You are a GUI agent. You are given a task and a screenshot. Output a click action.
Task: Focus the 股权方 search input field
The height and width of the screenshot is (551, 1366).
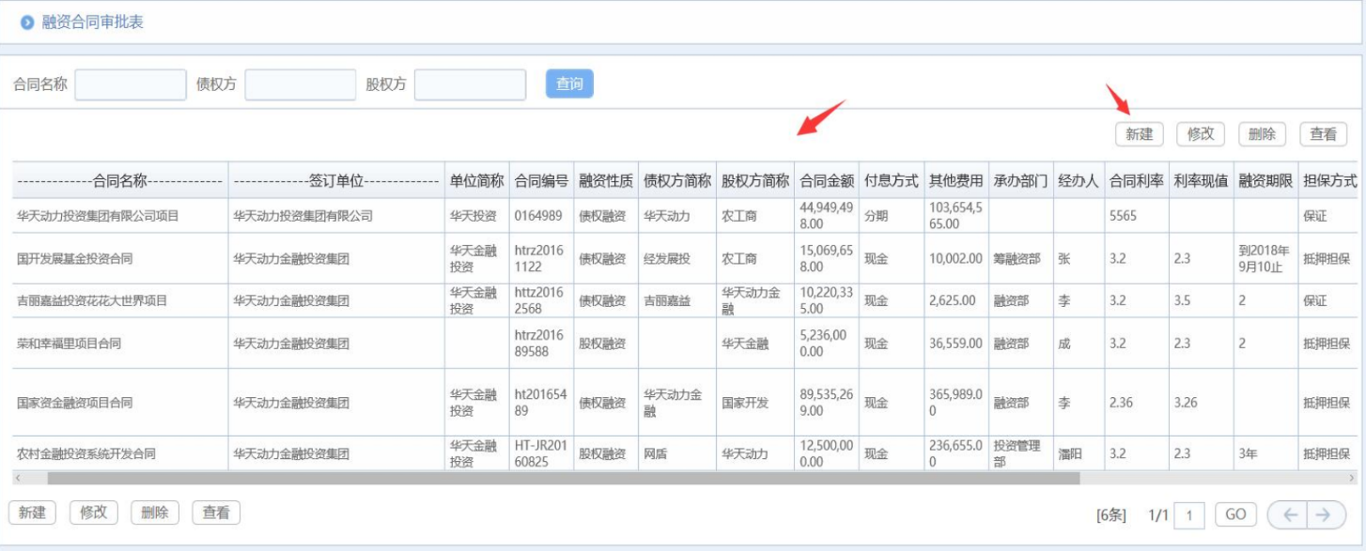pos(470,84)
